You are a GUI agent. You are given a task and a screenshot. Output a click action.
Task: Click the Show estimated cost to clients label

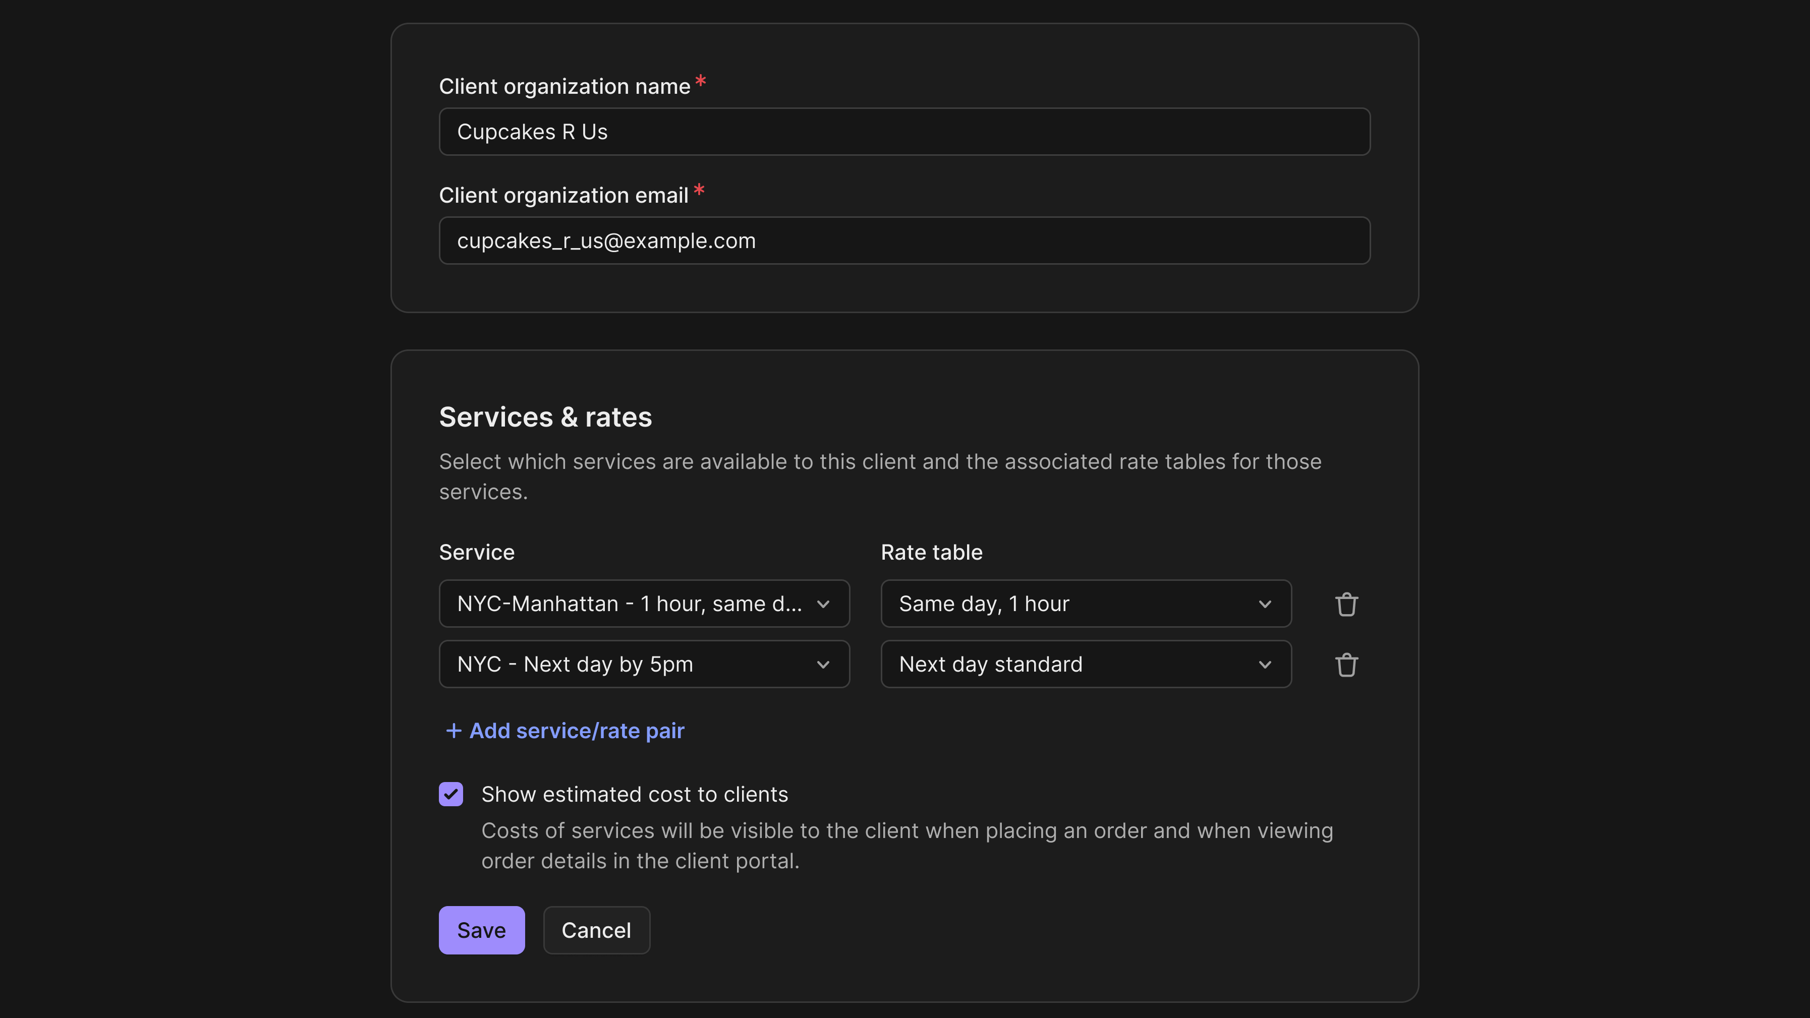[x=634, y=794]
